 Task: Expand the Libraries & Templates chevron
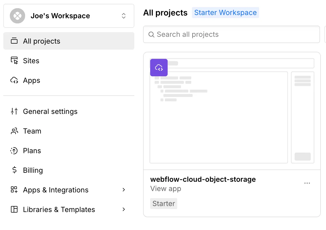coord(124,209)
